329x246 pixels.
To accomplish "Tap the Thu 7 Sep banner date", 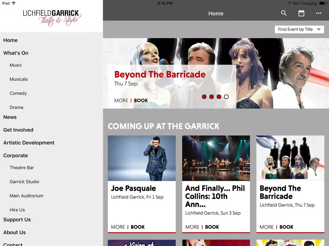I will (126, 84).
